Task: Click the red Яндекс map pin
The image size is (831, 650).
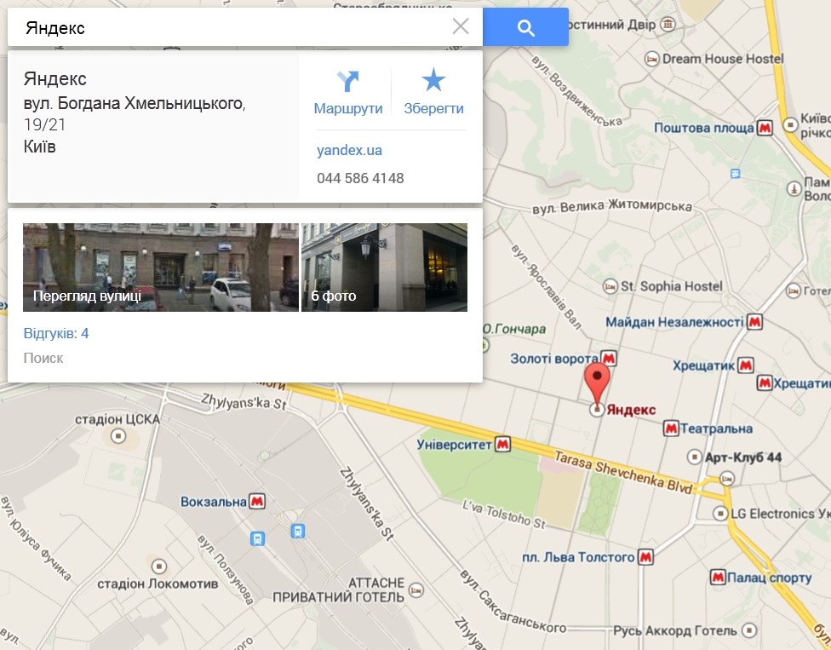Action: [598, 383]
